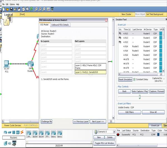Click the Print toolbar icon

coord(15,9)
